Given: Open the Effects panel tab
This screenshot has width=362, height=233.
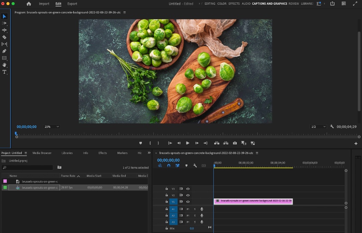Looking at the screenshot, I should 103,153.
